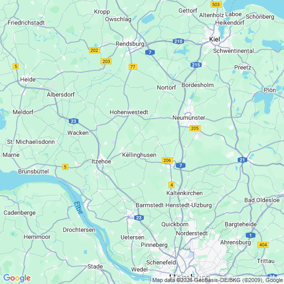Click the yellow 206 road shield
The height and width of the screenshot is (284, 284).
click(x=167, y=160)
